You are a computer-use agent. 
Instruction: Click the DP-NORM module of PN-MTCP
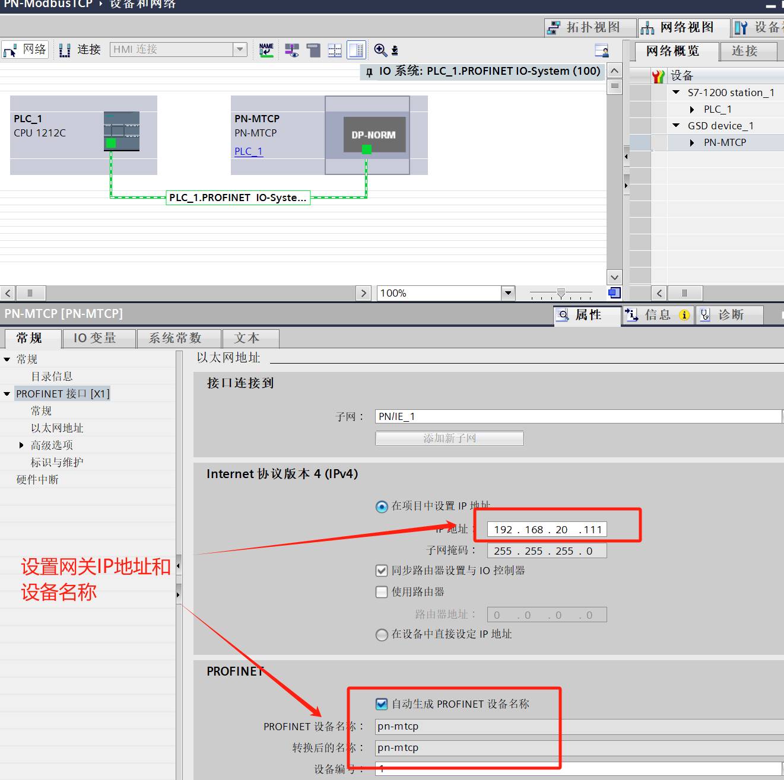[374, 135]
